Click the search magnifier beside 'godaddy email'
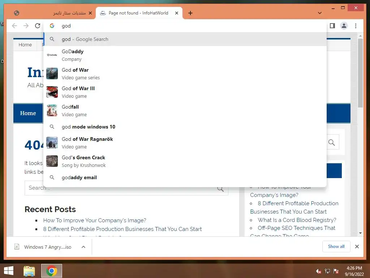The width and height of the screenshot is (370, 278). pyautogui.click(x=52, y=177)
